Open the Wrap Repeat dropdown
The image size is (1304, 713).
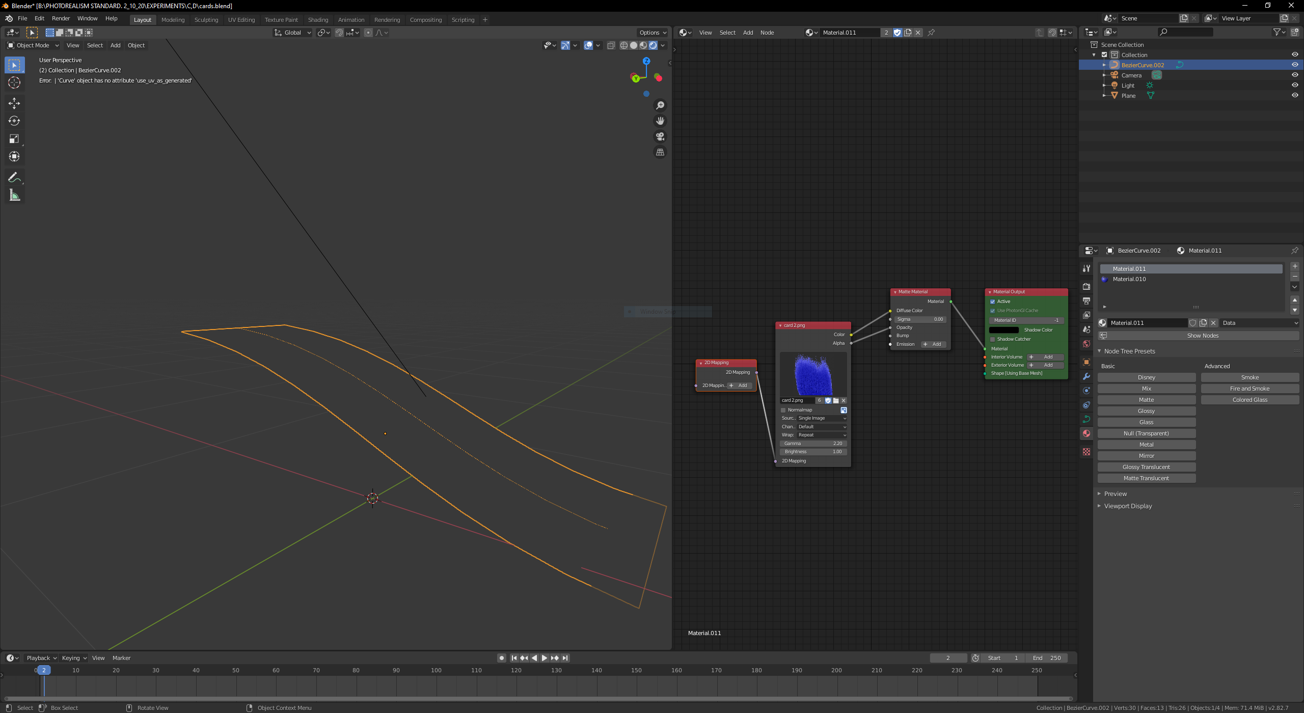pyautogui.click(x=822, y=435)
